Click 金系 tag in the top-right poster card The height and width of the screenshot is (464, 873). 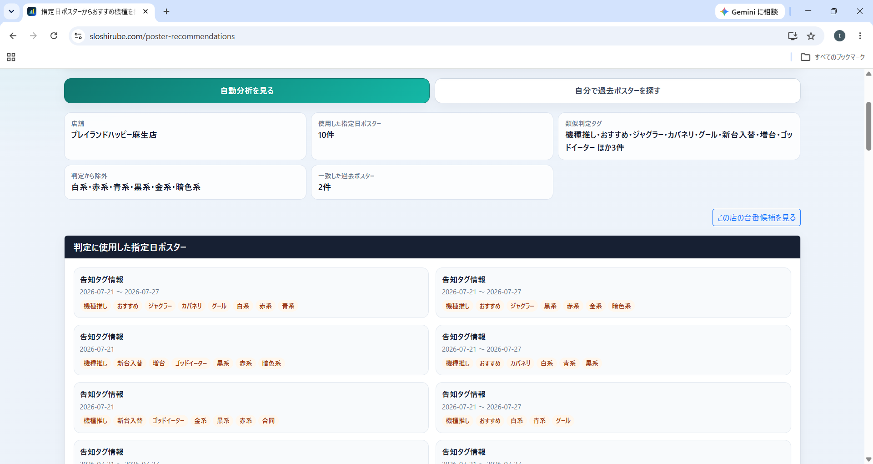(x=596, y=306)
